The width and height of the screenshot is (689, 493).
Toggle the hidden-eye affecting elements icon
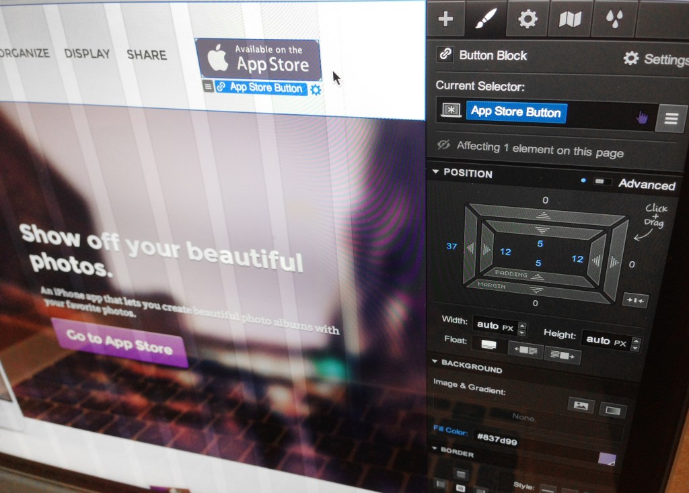click(x=443, y=144)
